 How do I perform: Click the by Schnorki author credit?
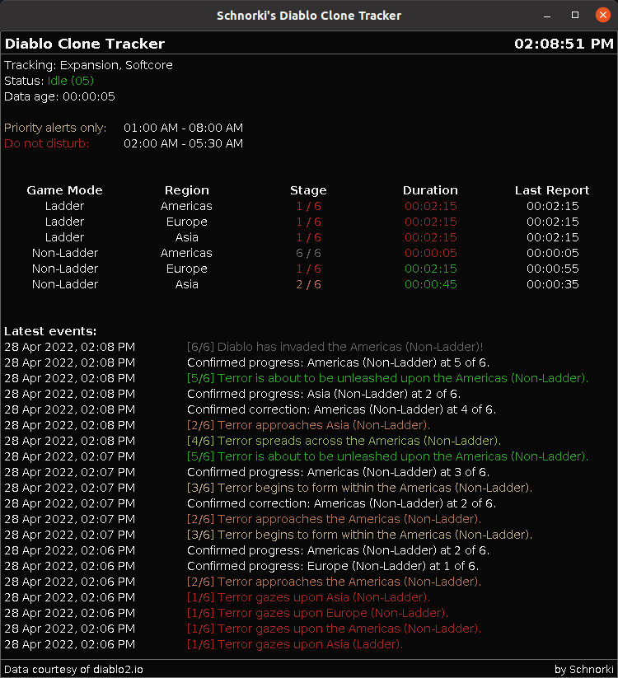584,669
